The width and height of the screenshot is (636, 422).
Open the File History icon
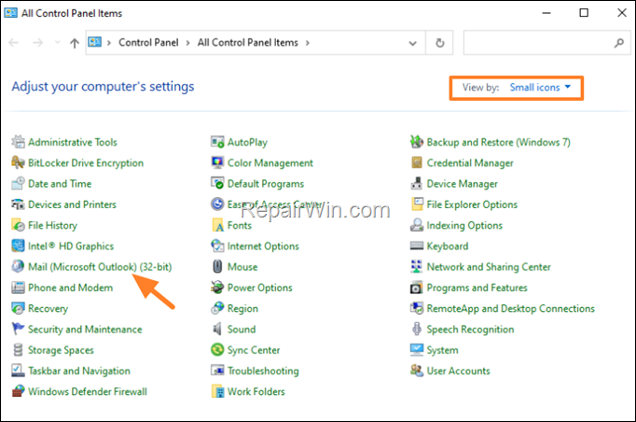point(18,225)
